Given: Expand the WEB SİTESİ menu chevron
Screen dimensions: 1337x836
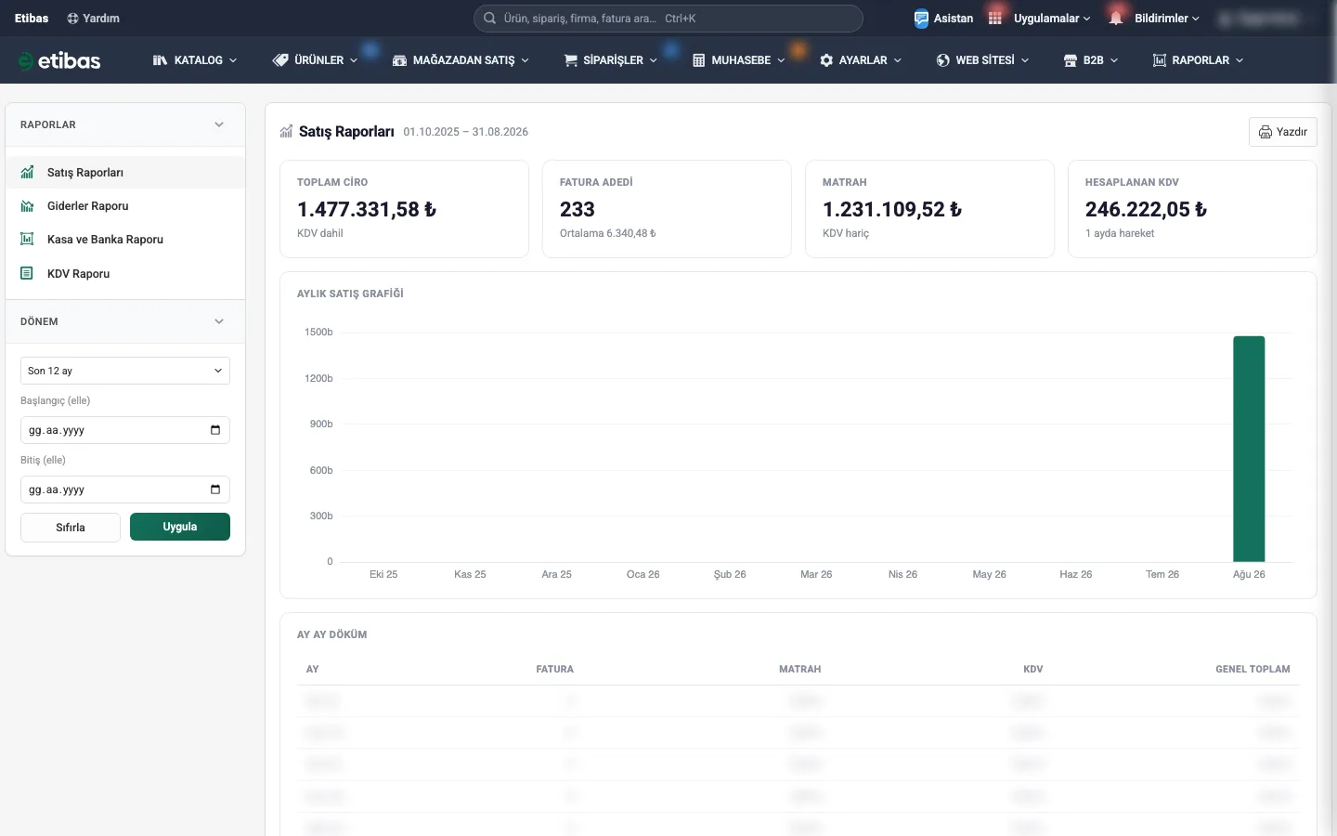Looking at the screenshot, I should tap(1025, 60).
